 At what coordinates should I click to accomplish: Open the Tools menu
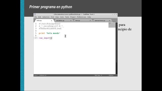(x=67, y=17)
